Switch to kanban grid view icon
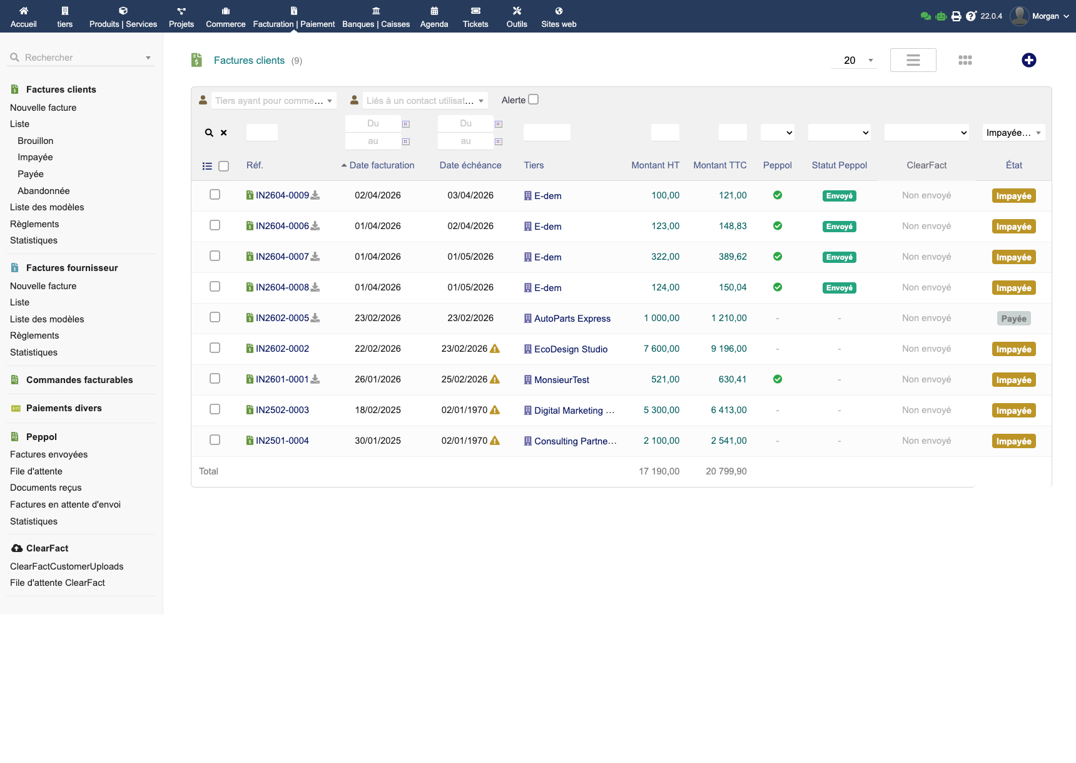This screenshot has height=763, width=1076. pos(965,60)
